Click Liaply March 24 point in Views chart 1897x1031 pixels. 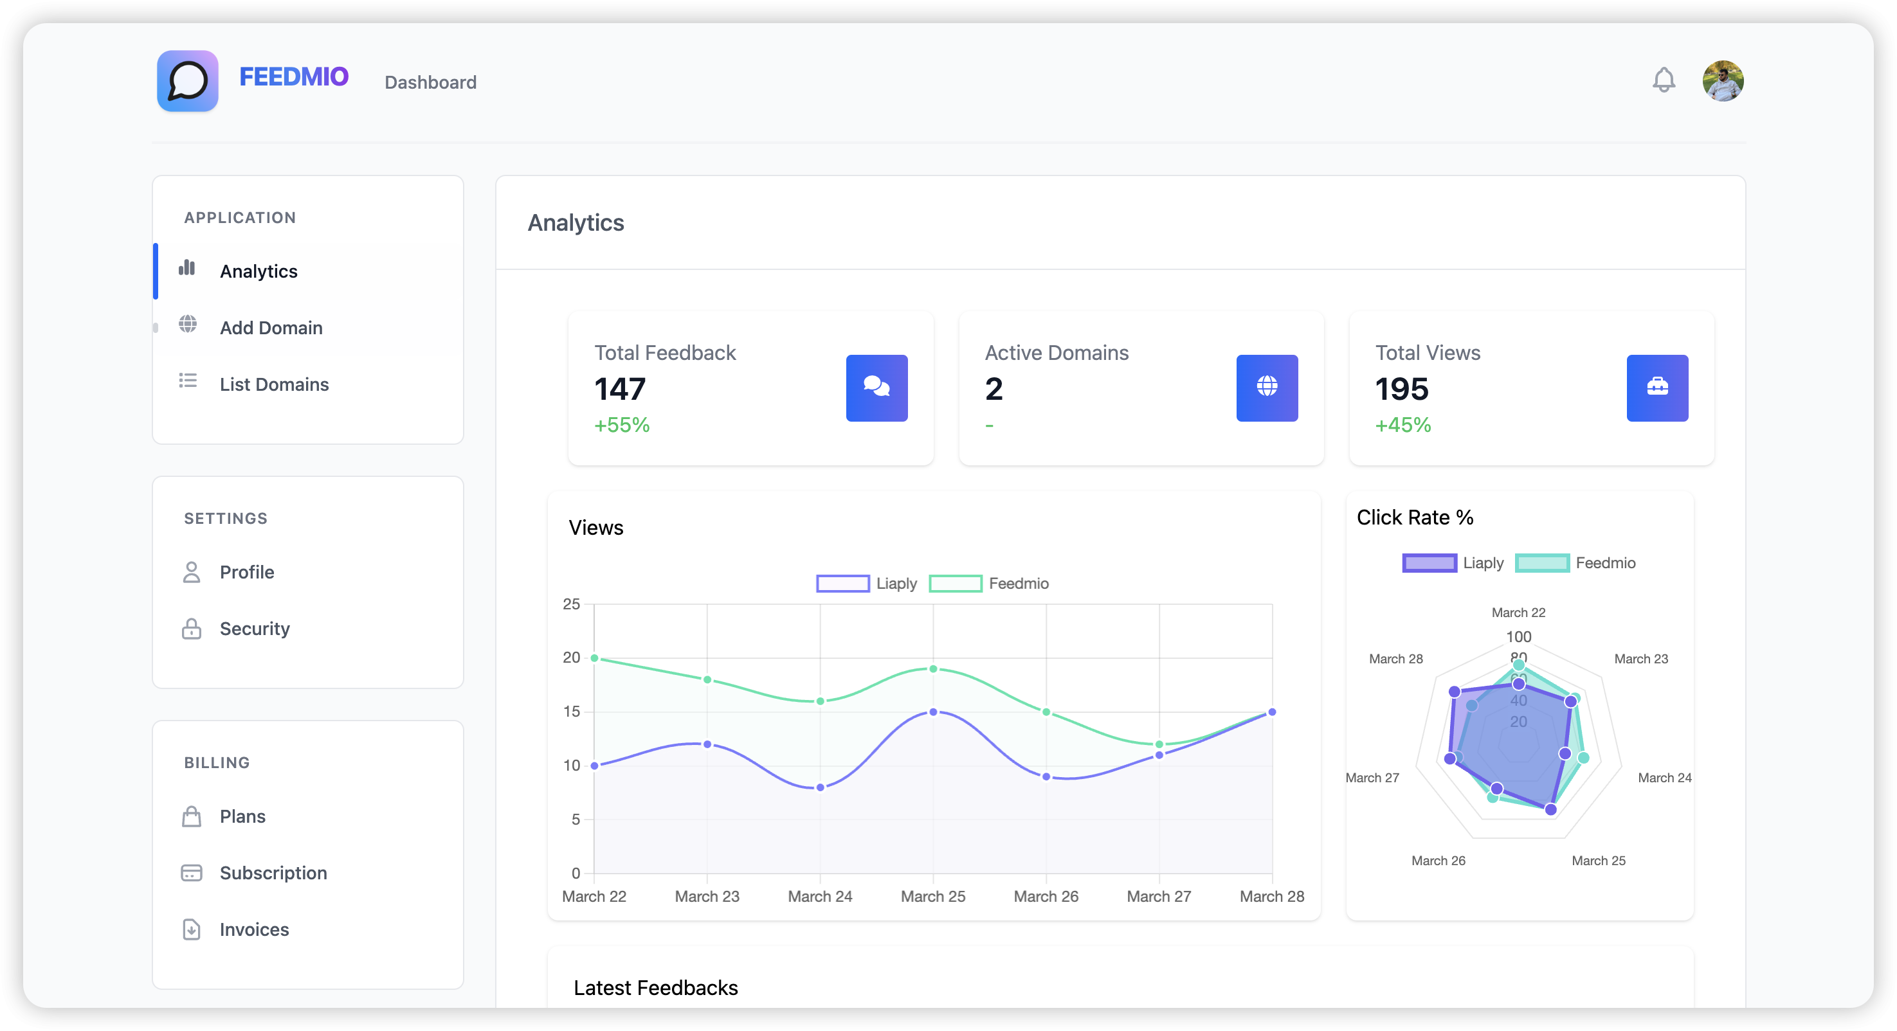click(x=821, y=787)
